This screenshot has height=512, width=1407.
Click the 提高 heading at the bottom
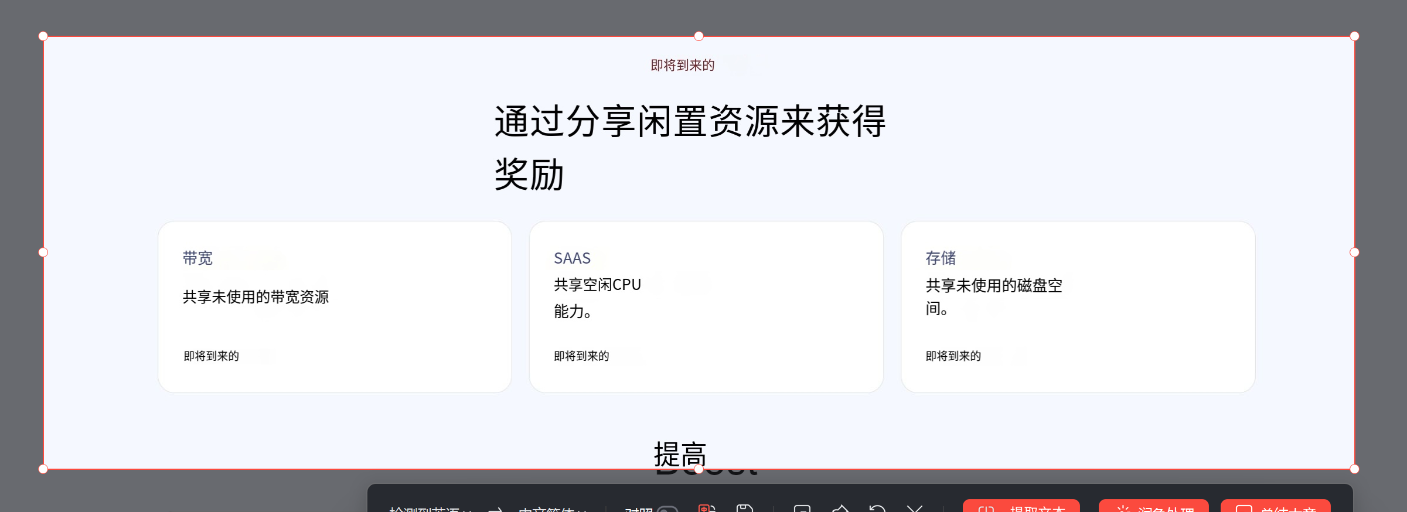pos(680,454)
